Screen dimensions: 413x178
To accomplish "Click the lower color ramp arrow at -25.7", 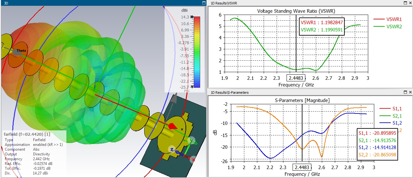I will [192, 87].
